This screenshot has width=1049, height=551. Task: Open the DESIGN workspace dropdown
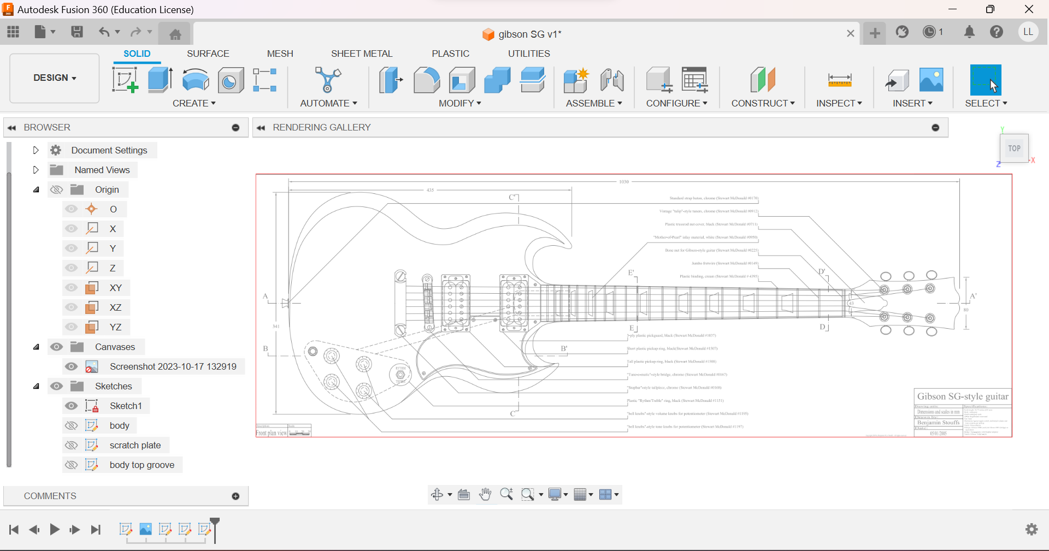coord(55,78)
